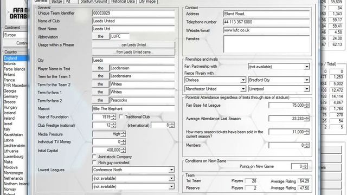
Task: Adjust the Initial Capital stepper
Action: 123,150
